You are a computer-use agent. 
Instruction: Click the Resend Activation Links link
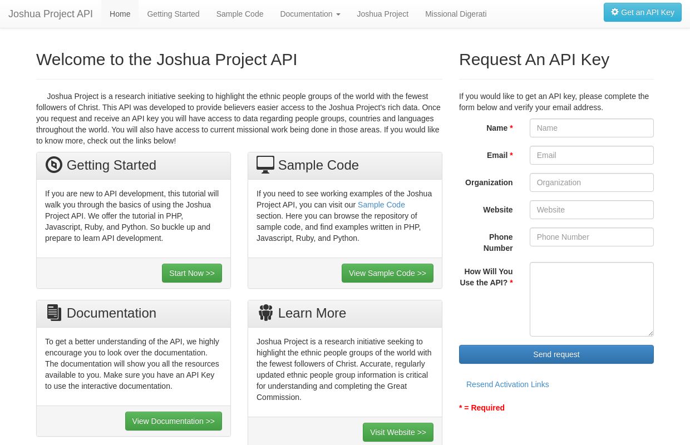[x=507, y=384]
